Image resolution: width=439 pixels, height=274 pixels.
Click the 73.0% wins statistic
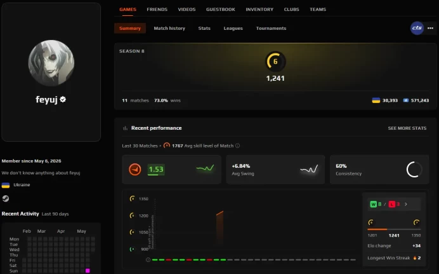pos(167,100)
